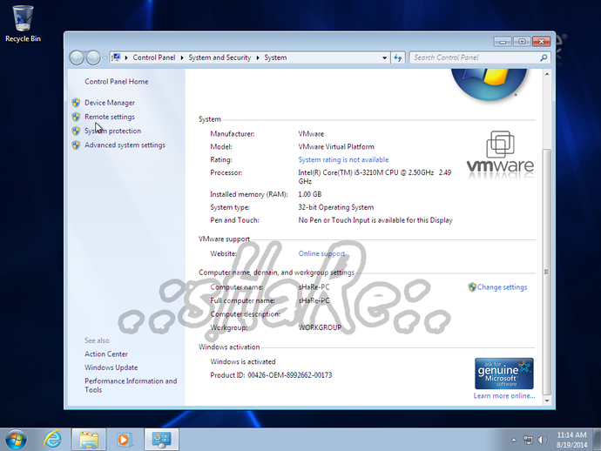The height and width of the screenshot is (451, 601).
Task: Open Performance Information and Tools link
Action: coord(131,386)
